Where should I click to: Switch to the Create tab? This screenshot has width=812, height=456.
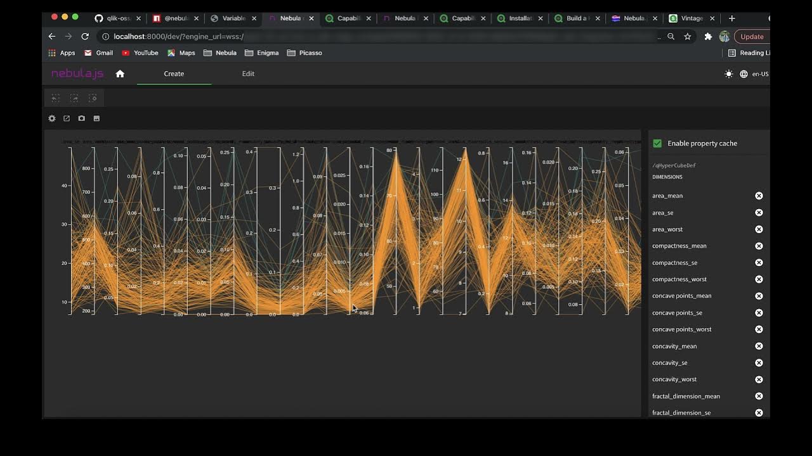174,73
